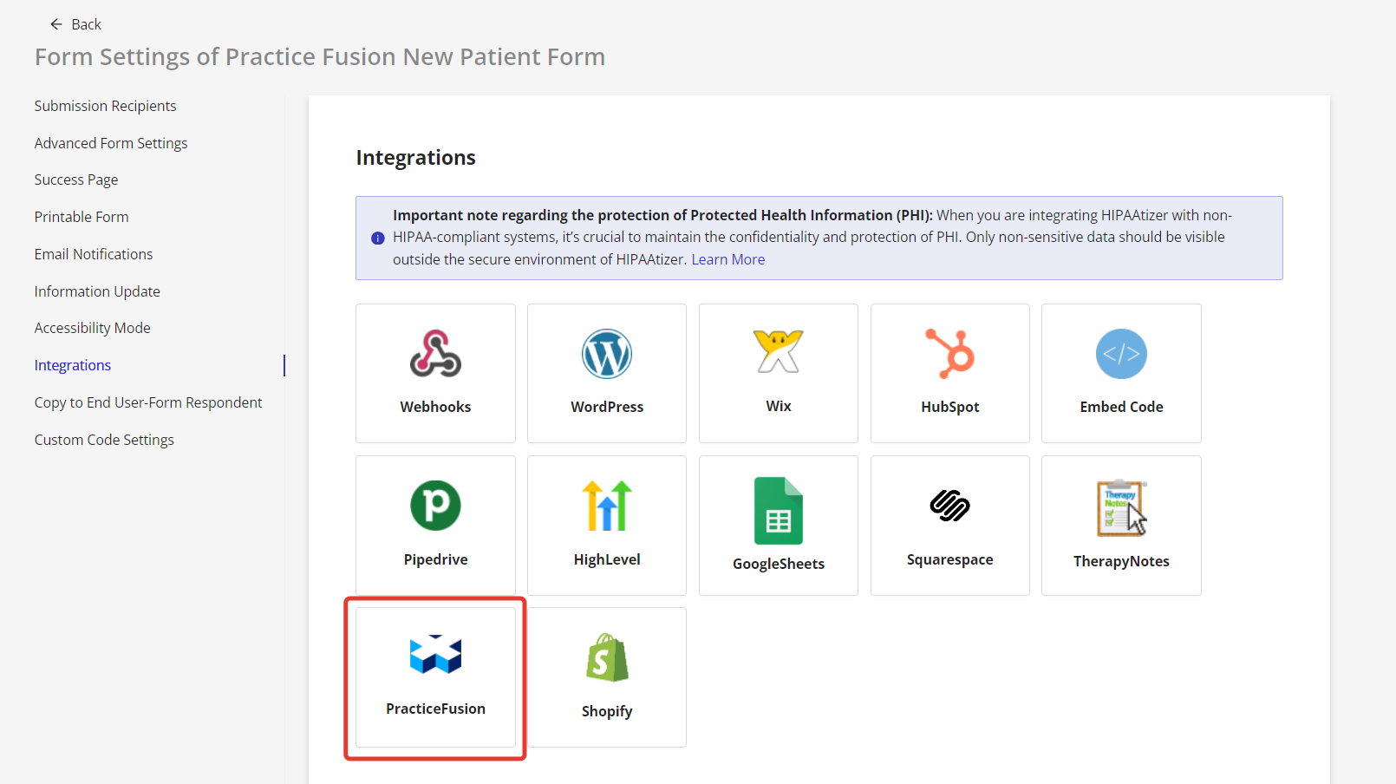This screenshot has height=784, width=1396.
Task: Open the HighLevel arrows icon
Action: pyautogui.click(x=607, y=506)
